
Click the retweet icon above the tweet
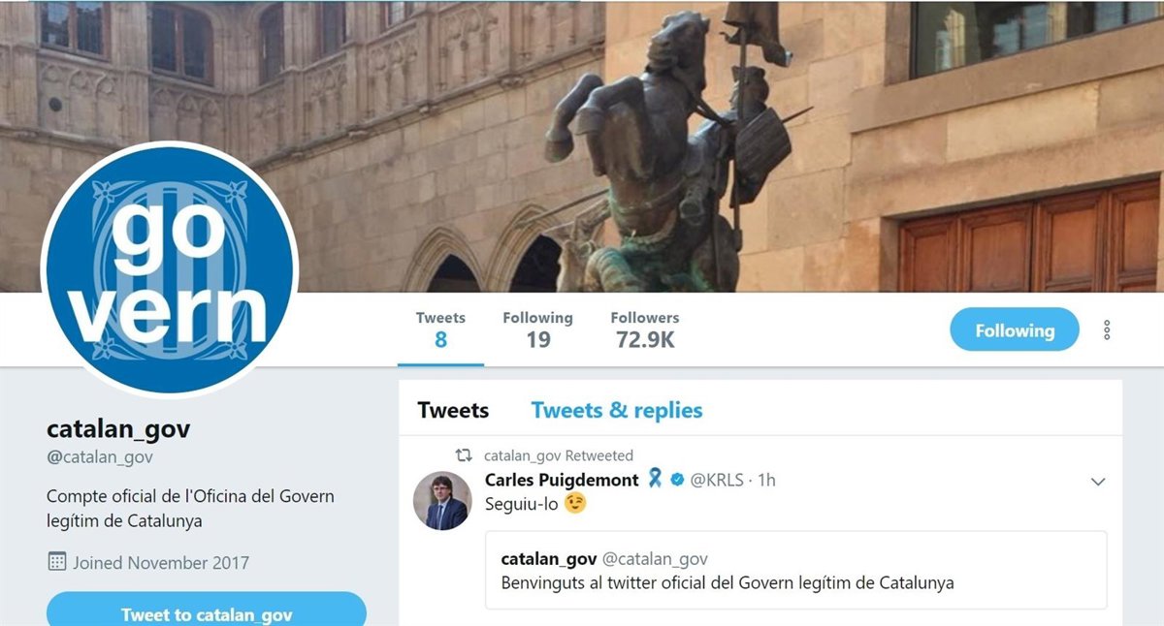465,455
